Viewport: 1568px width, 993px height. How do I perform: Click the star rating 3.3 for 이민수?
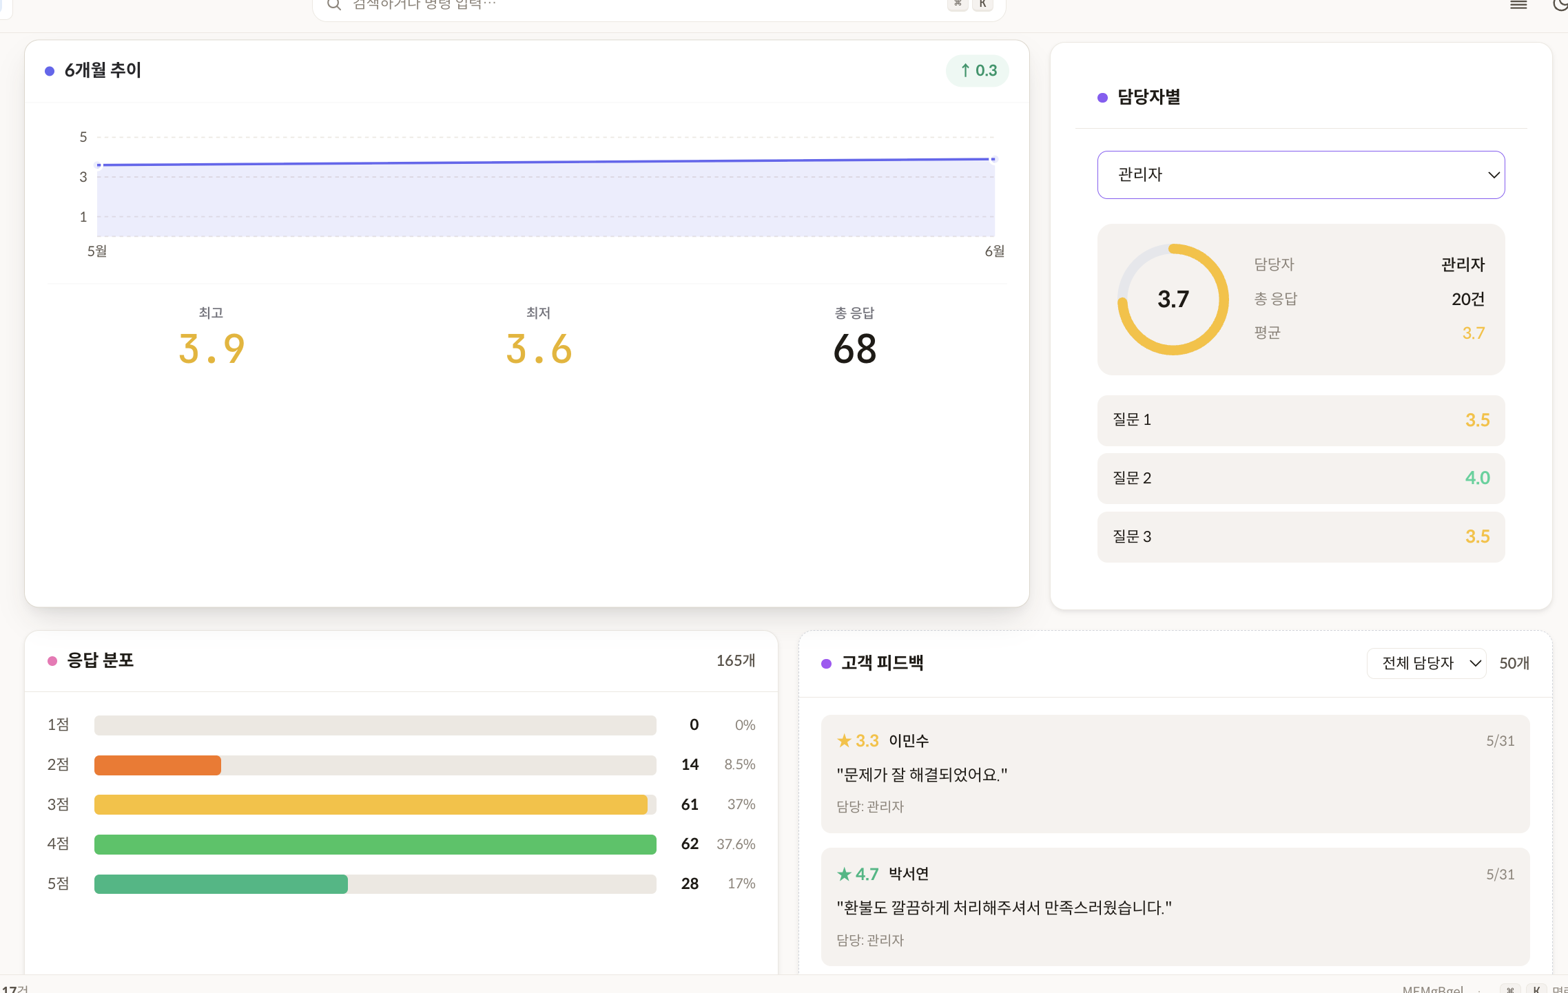858,741
